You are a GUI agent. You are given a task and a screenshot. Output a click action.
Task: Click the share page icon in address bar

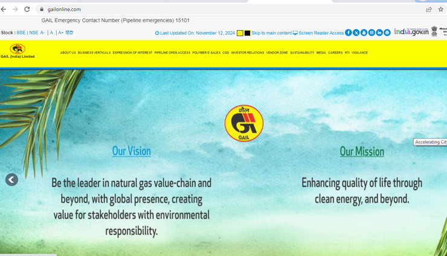click(429, 9)
